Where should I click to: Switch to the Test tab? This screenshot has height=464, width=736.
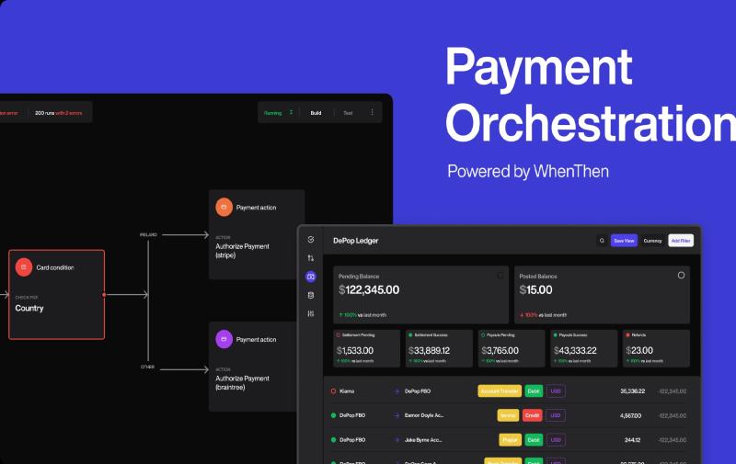[348, 113]
